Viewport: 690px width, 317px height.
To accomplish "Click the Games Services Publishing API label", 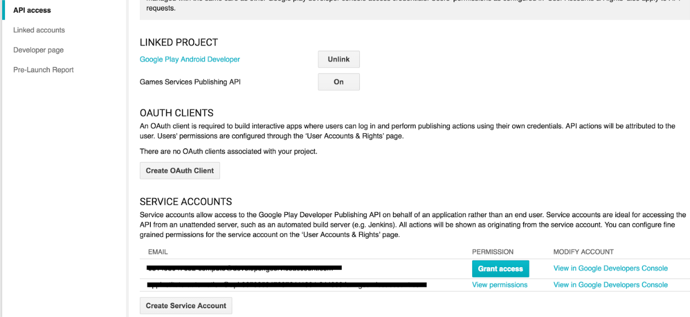I will (190, 82).
